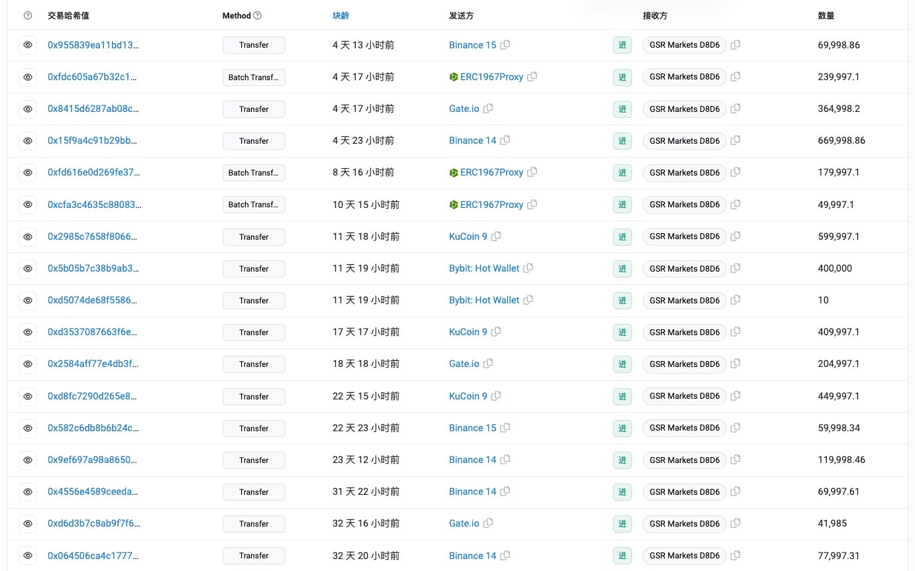Click the 进 badge in the 669,998.86 row
915x571 pixels.
622,140
